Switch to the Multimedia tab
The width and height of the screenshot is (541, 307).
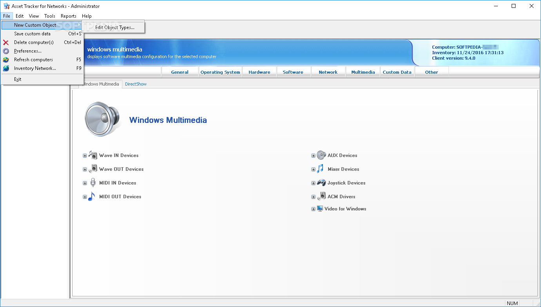pos(363,72)
